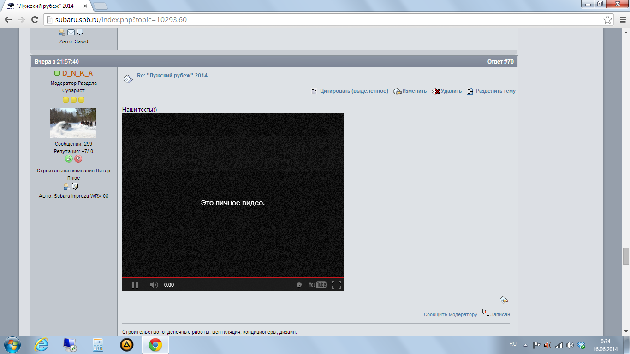Click Цитировать (выделенное) to quote the post
630x354 pixels.
pos(354,91)
